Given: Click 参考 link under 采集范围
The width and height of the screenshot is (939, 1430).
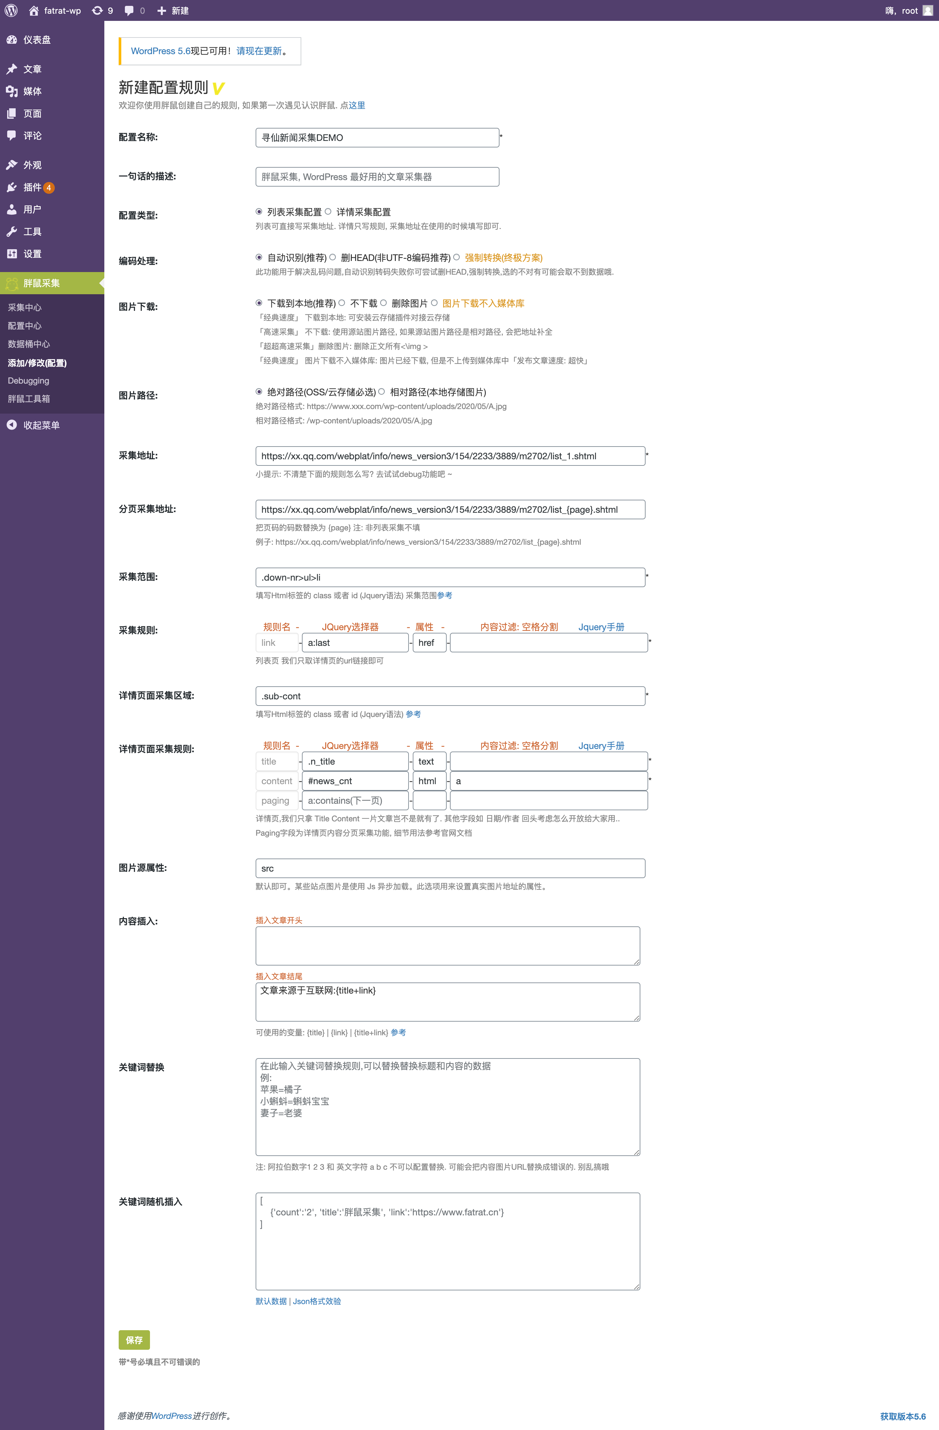Looking at the screenshot, I should [444, 595].
